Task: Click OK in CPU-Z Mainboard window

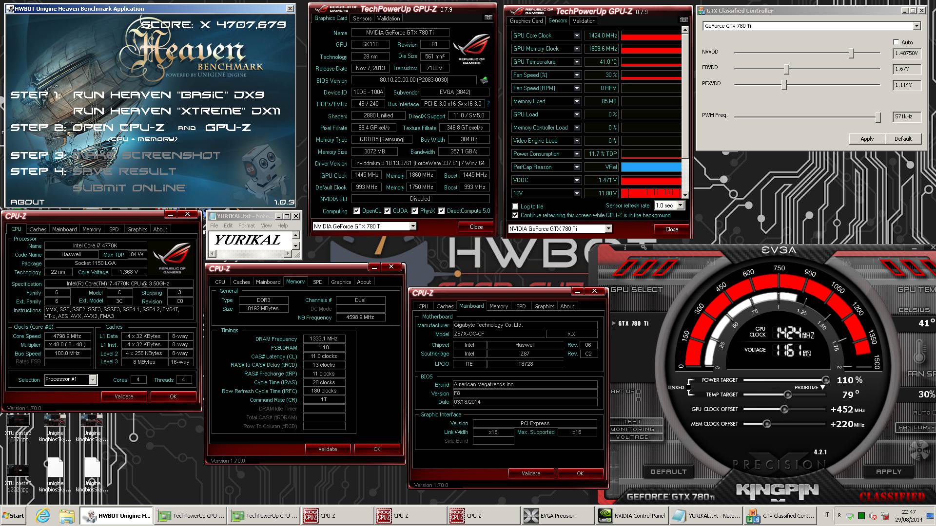Action: click(580, 473)
